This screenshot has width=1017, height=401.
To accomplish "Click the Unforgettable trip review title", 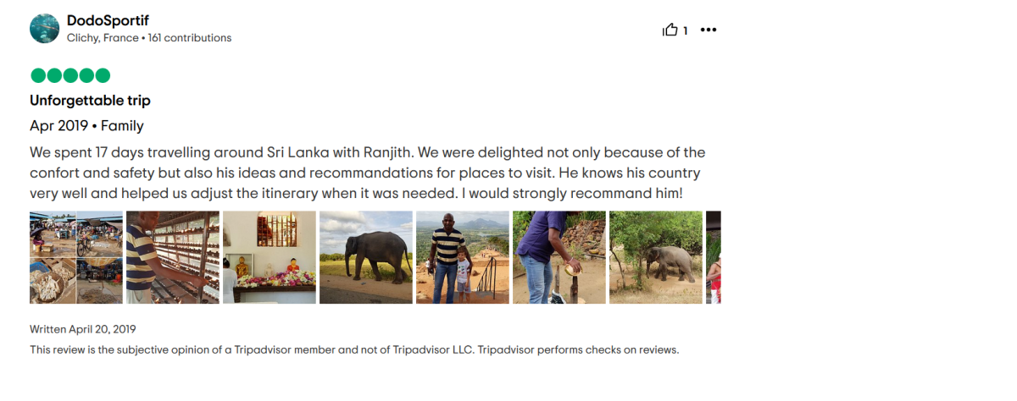I will click(90, 101).
